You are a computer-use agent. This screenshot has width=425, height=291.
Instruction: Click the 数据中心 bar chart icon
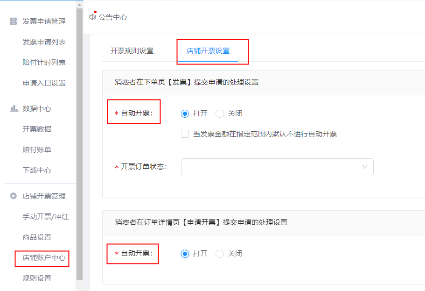pyautogui.click(x=14, y=108)
